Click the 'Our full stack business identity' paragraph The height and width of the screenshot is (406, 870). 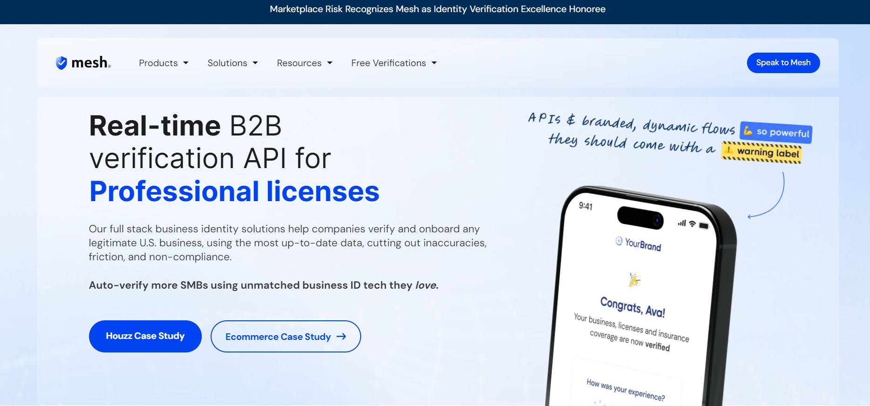pyautogui.click(x=288, y=243)
